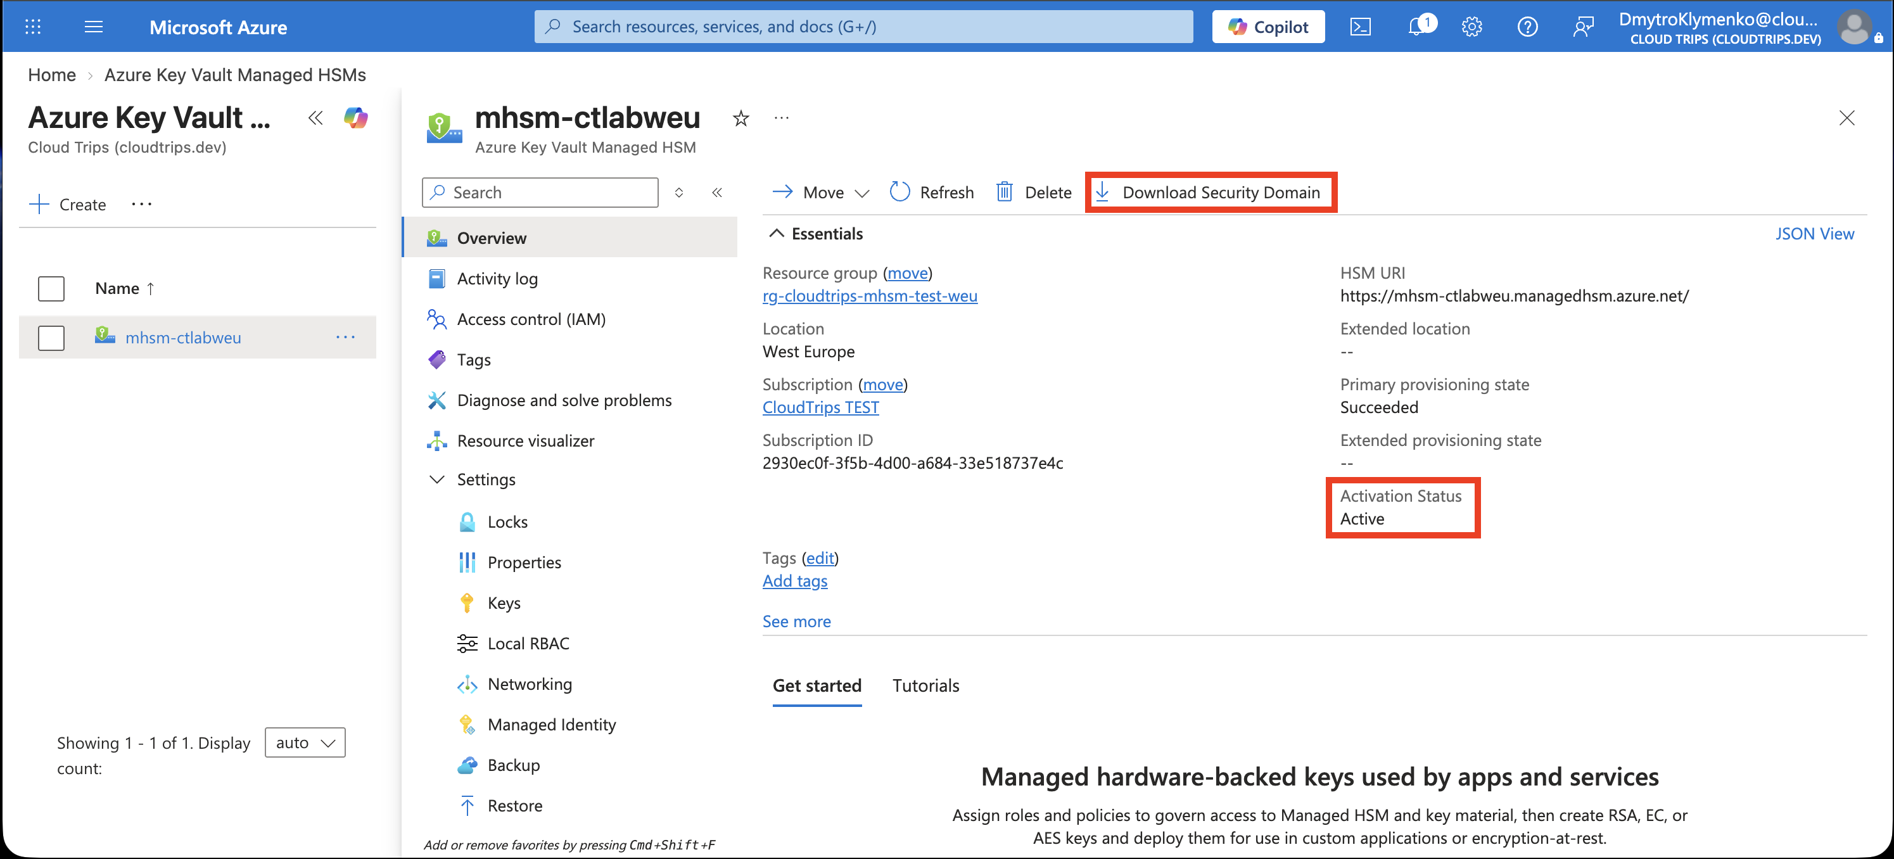Click the resource menu Search field
This screenshot has width=1894, height=859.
(540, 193)
